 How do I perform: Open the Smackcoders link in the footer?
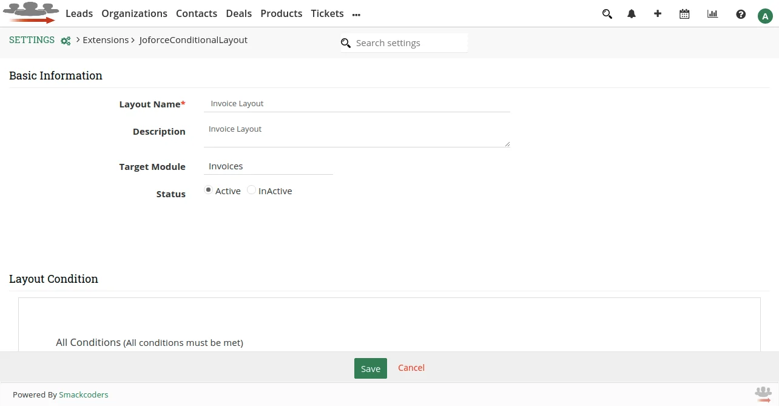83,394
